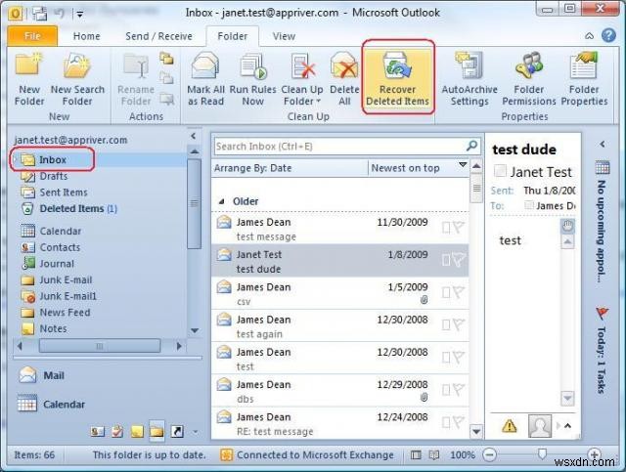This screenshot has width=626, height=472.
Task: Open Recover Deleted Items
Action: click(398, 79)
